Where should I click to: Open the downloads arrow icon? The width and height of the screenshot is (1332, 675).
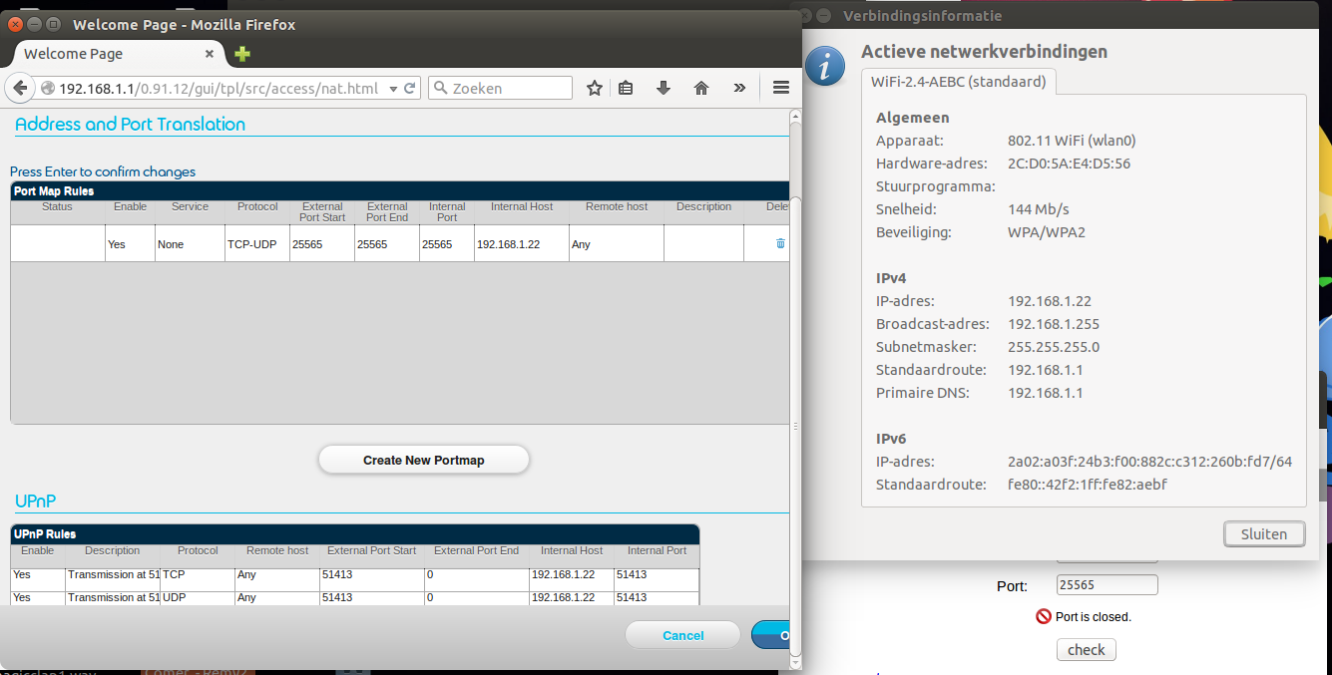click(x=664, y=88)
